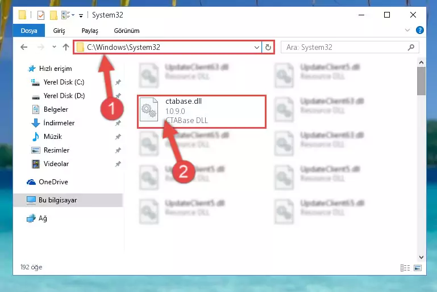This screenshot has width=437, height=292.
Task: Close the System32 window
Action: tap(413, 15)
